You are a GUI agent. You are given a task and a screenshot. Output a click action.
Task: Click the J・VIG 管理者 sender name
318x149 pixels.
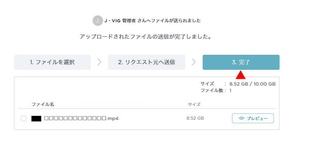120,21
